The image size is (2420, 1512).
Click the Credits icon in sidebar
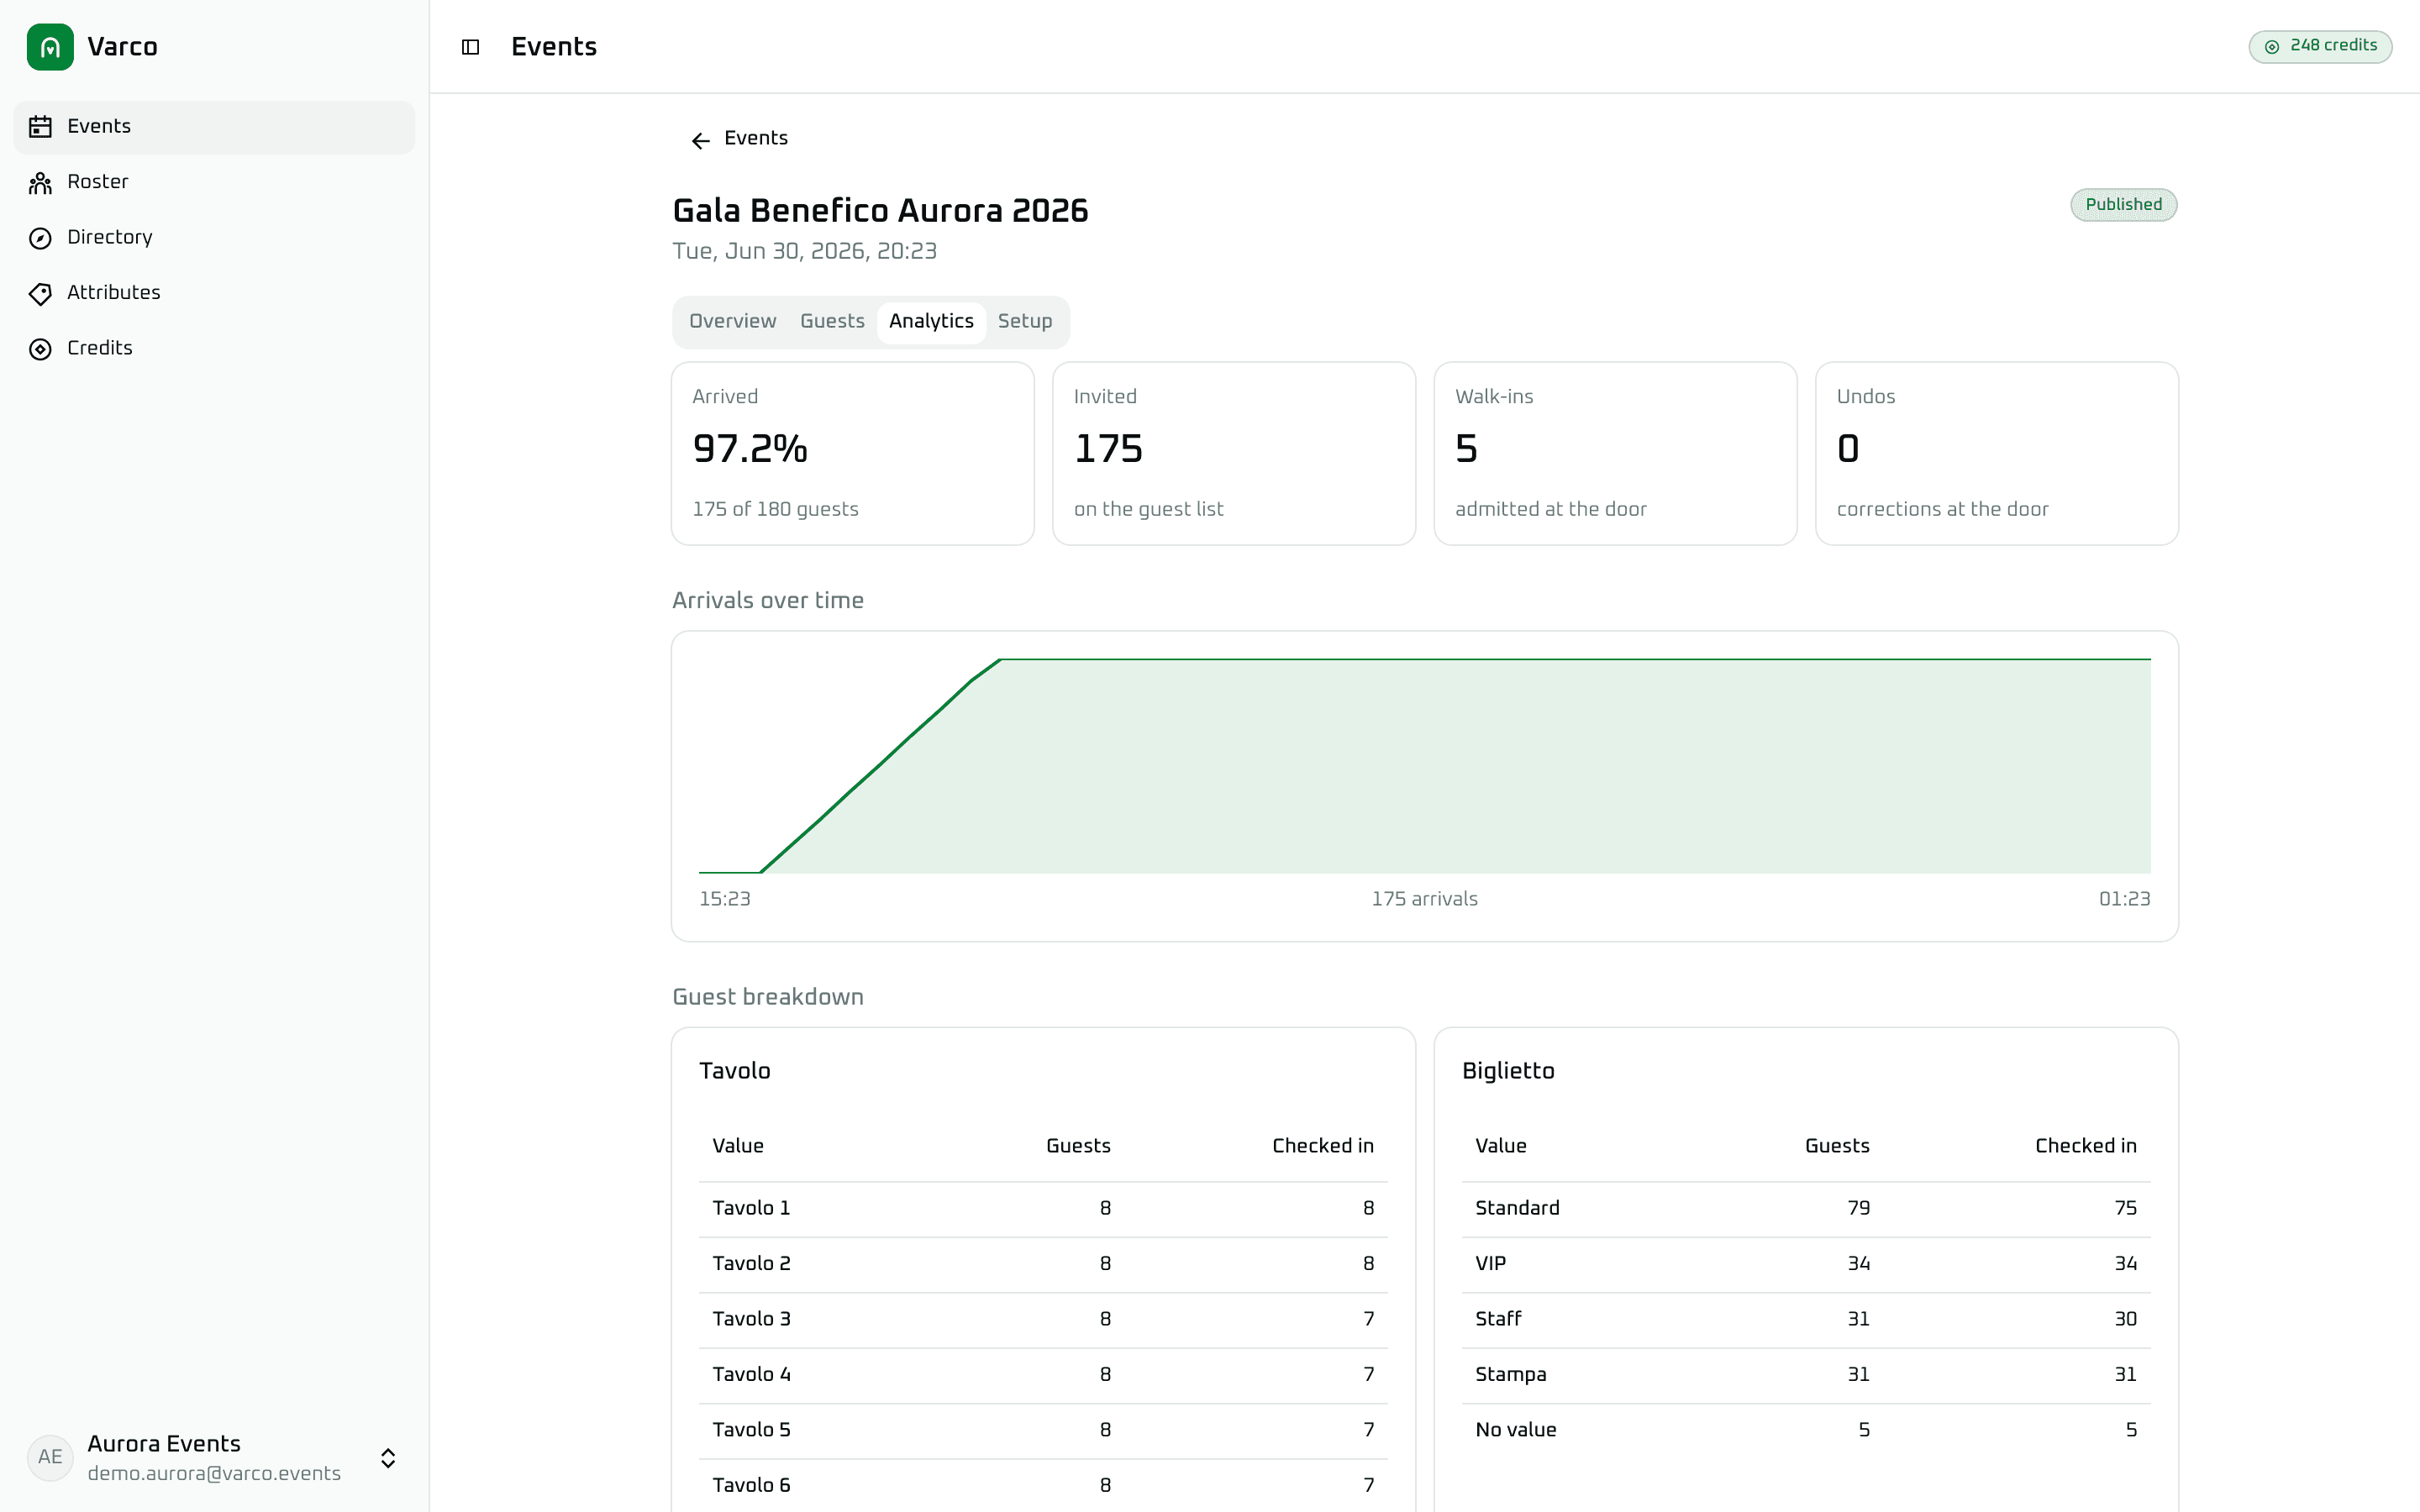coord(40,349)
